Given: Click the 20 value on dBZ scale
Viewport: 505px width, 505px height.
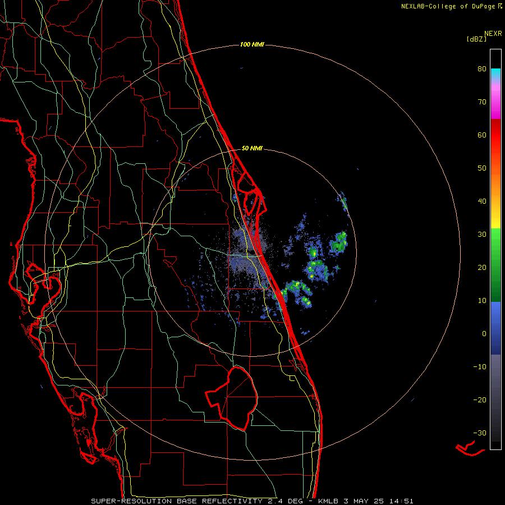Looking at the screenshot, I should click(x=482, y=268).
